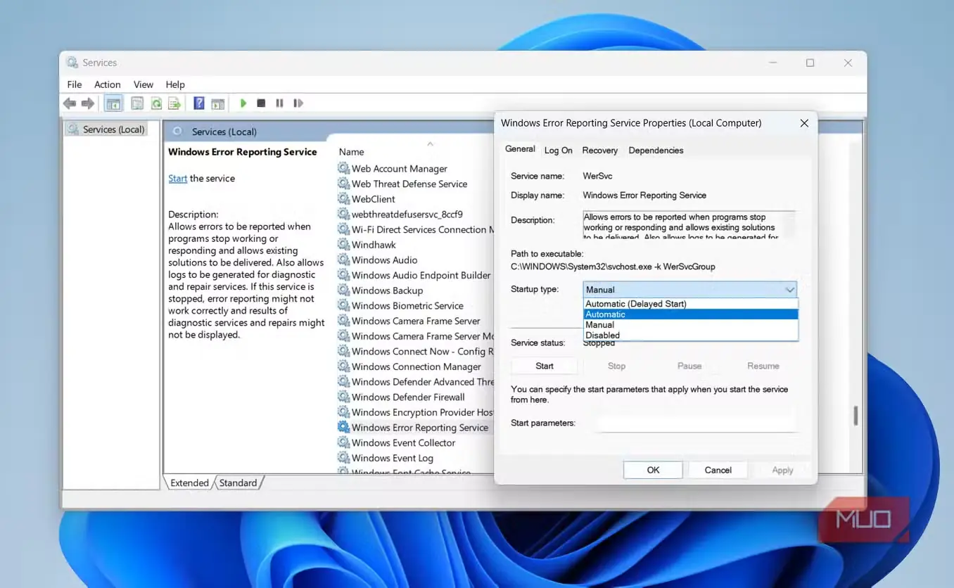Open Properties via the toolbar icon

tap(137, 103)
